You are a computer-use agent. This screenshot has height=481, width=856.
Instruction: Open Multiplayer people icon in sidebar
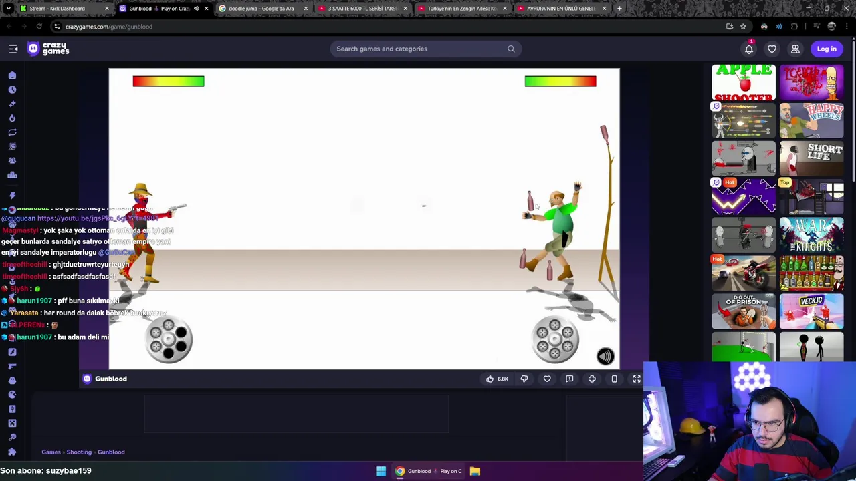click(12, 160)
